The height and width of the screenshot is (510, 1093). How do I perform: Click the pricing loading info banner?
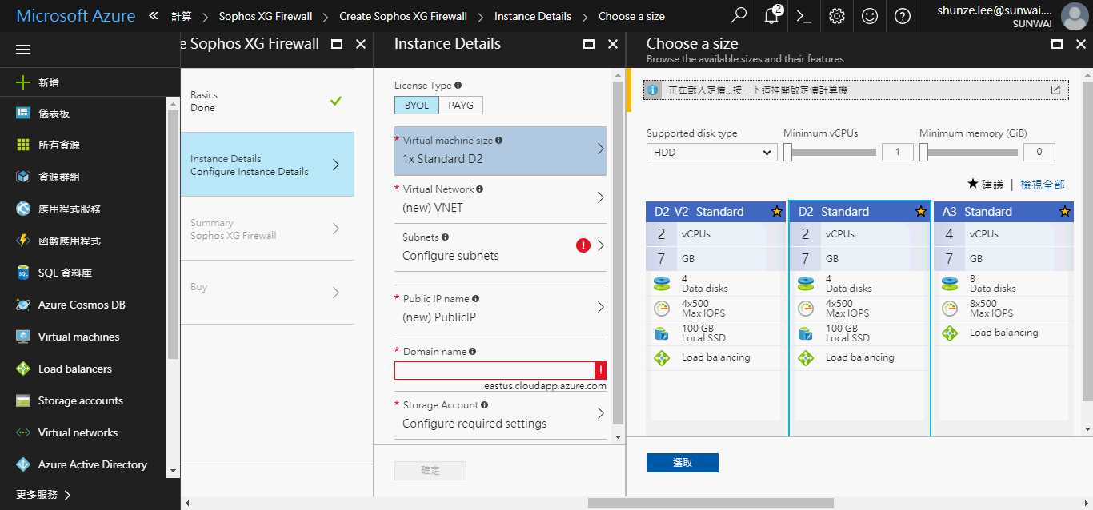pos(856,90)
